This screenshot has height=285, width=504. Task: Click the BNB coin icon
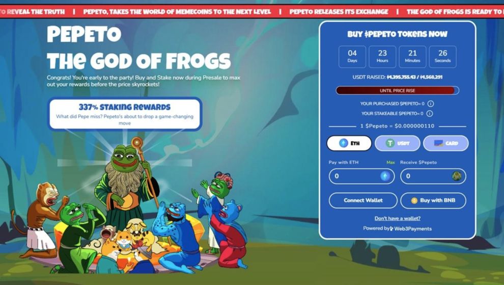414,201
